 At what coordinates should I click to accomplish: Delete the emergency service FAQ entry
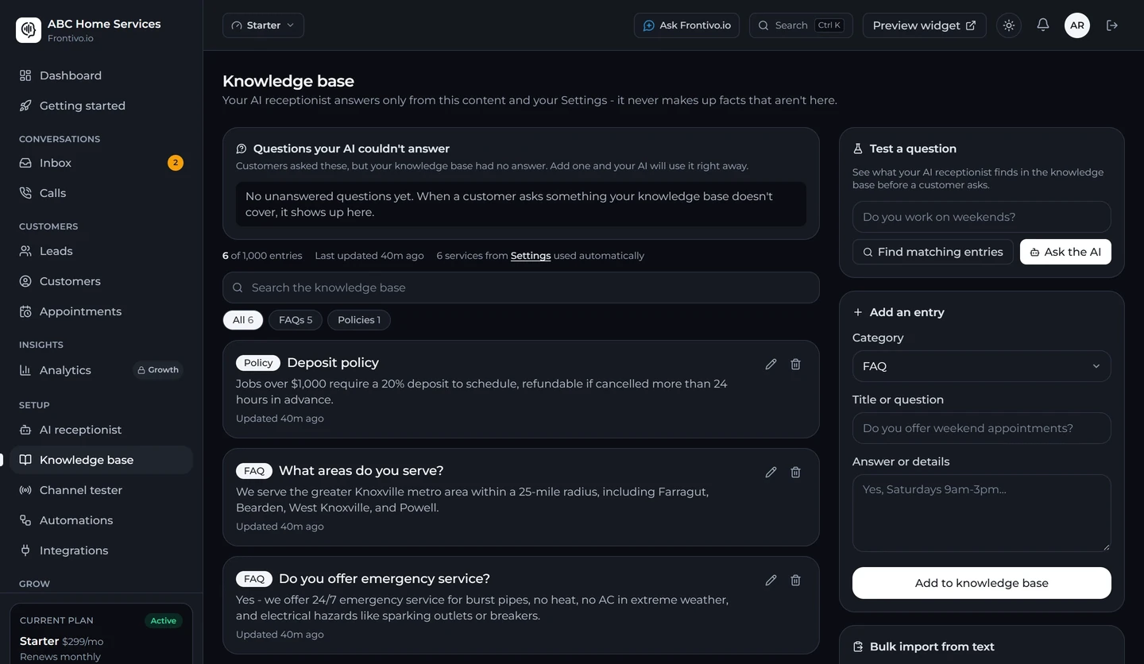[x=795, y=580]
